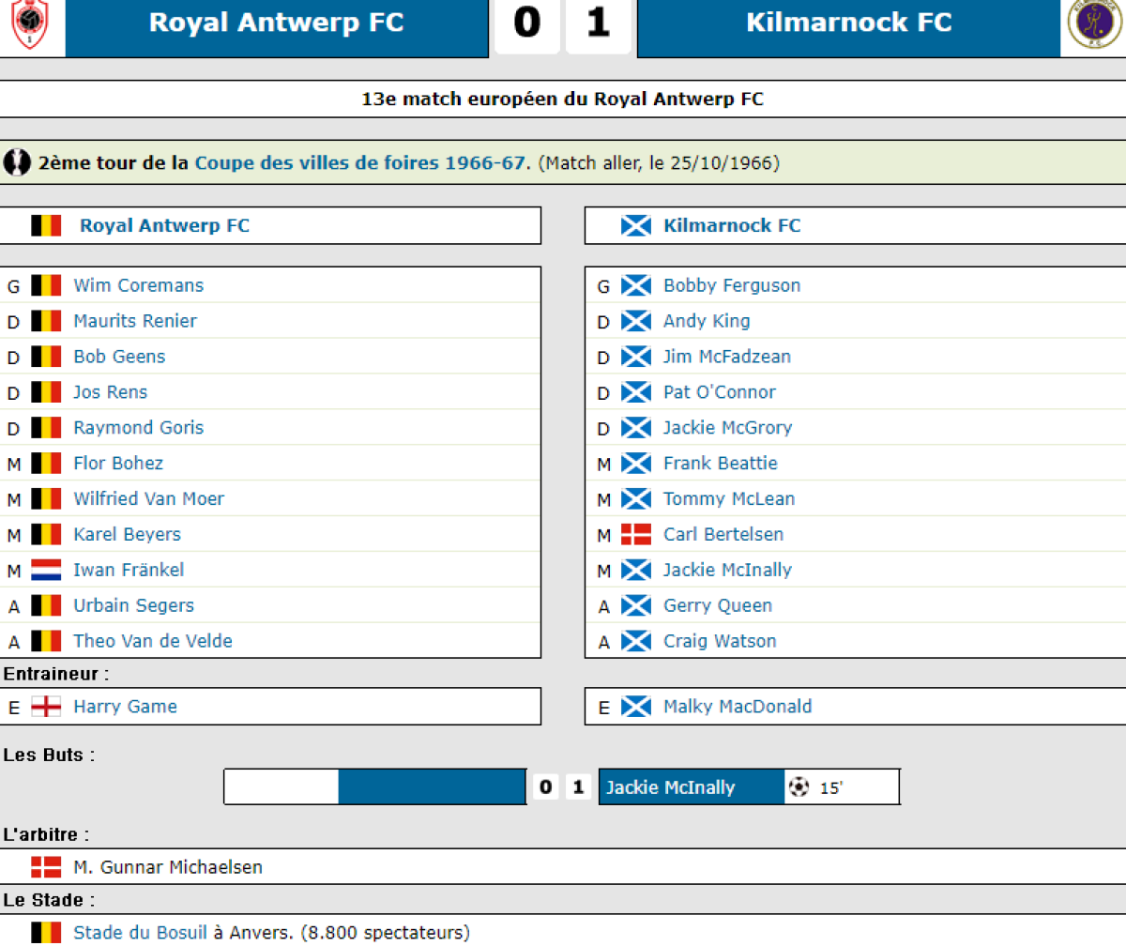The image size is (1126, 946).
Task: Click the cup icon beside 2ème tour
Action: coord(17,162)
